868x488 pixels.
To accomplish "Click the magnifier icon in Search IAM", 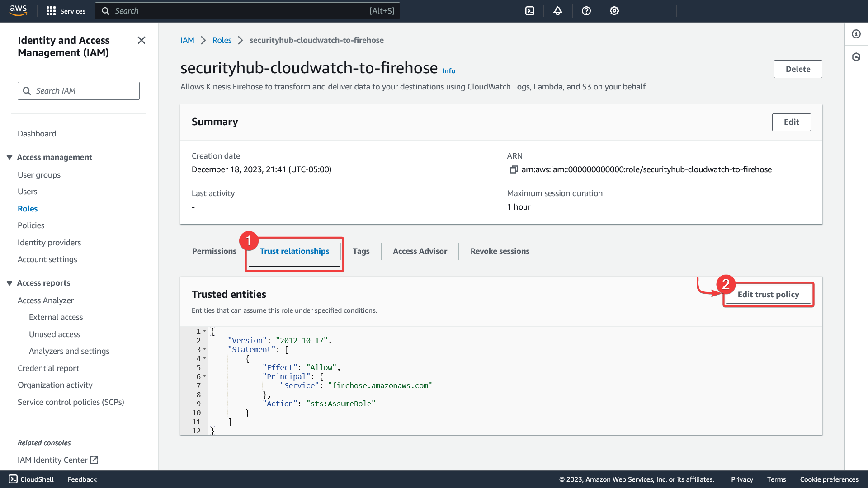I will [27, 91].
